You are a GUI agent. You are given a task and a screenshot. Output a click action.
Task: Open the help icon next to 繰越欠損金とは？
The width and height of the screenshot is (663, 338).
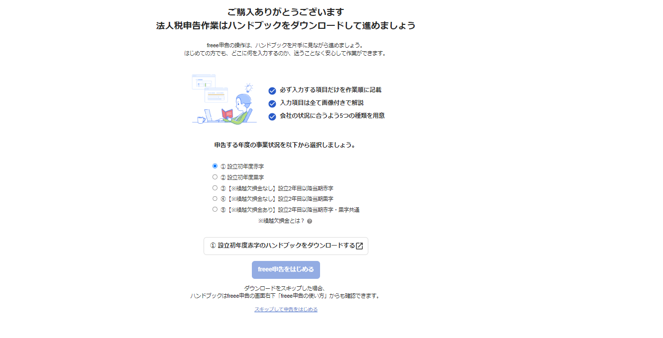pyautogui.click(x=310, y=221)
